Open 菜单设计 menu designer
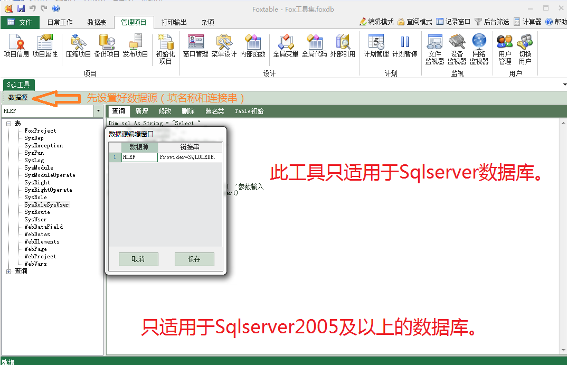The width and height of the screenshot is (567, 365). coord(224,46)
